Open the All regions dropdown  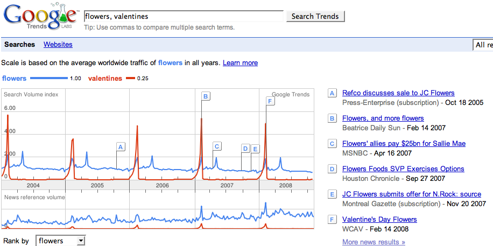(x=483, y=45)
